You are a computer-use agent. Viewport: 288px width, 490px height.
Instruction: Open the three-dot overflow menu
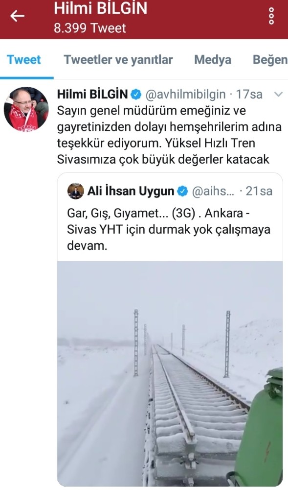pyautogui.click(x=271, y=16)
